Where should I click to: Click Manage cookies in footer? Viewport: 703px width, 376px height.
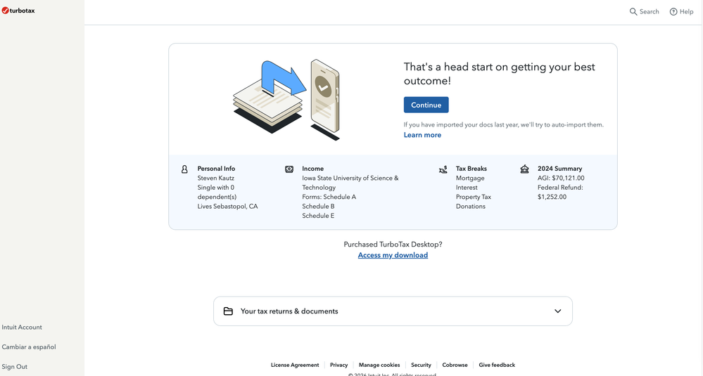point(379,365)
